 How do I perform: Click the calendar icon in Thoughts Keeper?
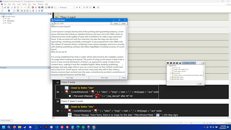52,23
